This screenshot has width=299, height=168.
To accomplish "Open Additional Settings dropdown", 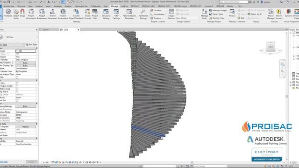I will [x=143, y=14].
